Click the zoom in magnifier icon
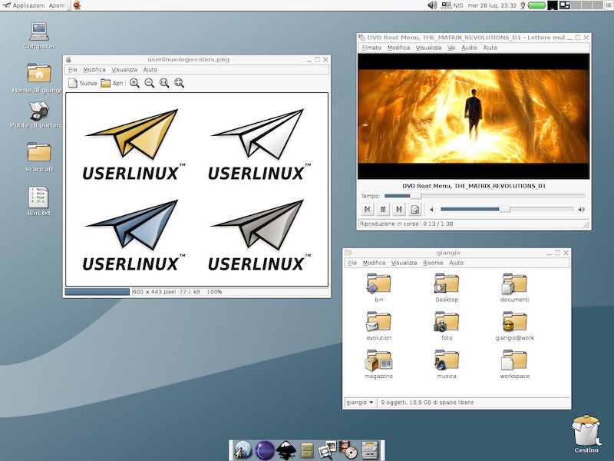 pos(134,83)
